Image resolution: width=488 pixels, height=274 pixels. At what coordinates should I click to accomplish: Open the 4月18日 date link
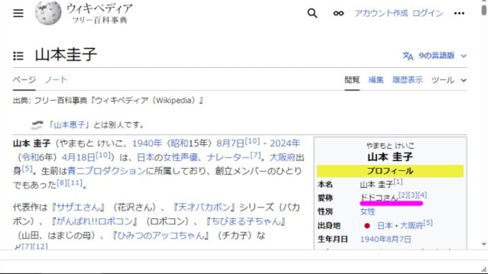point(79,157)
